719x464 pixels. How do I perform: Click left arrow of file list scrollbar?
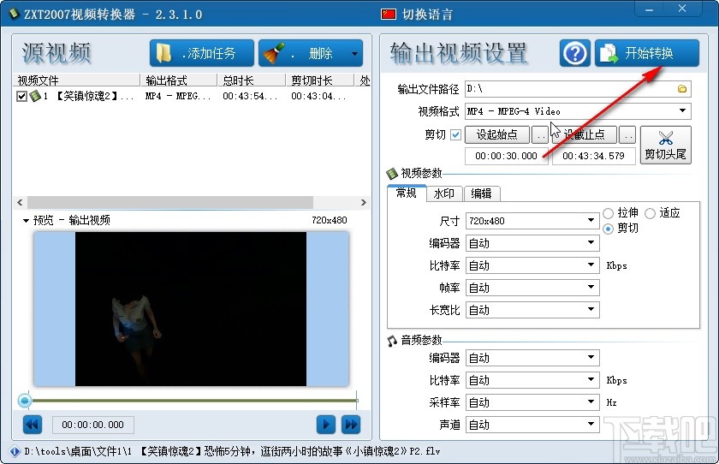tap(20, 202)
